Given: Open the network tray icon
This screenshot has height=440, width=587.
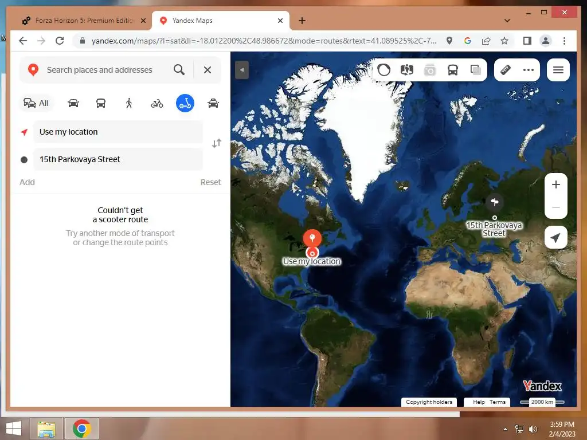Looking at the screenshot, I should [519, 429].
